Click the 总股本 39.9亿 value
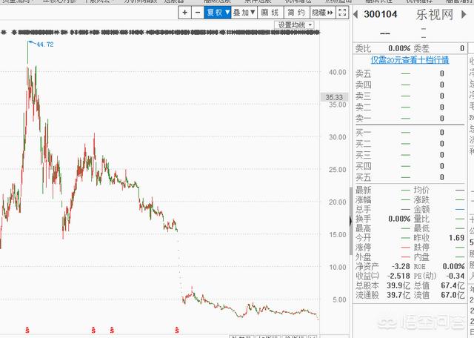 pyautogui.click(x=398, y=285)
